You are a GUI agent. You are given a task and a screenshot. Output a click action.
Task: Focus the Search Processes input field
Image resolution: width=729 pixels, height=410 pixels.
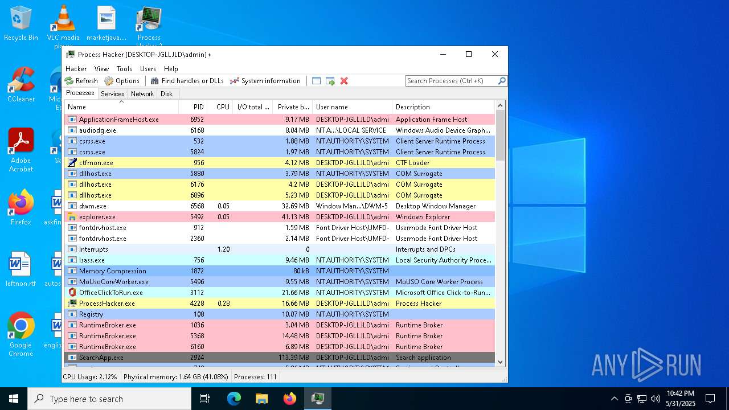(x=452, y=81)
